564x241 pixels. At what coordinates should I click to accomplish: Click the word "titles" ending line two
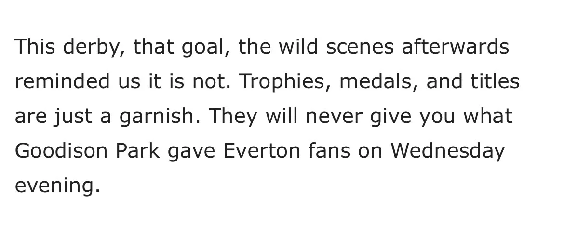point(496,81)
